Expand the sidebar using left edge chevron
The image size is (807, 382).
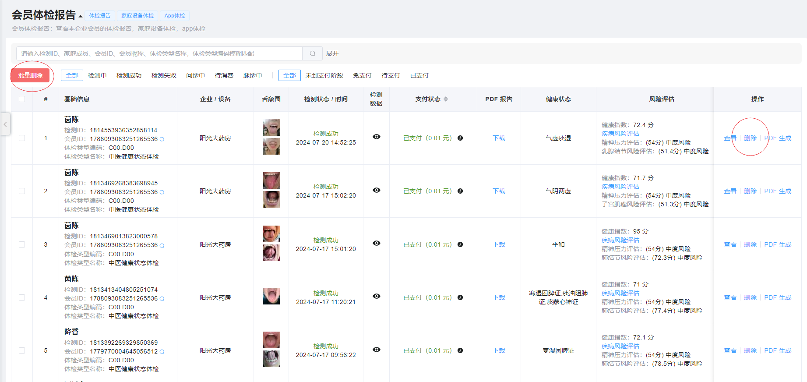5,124
